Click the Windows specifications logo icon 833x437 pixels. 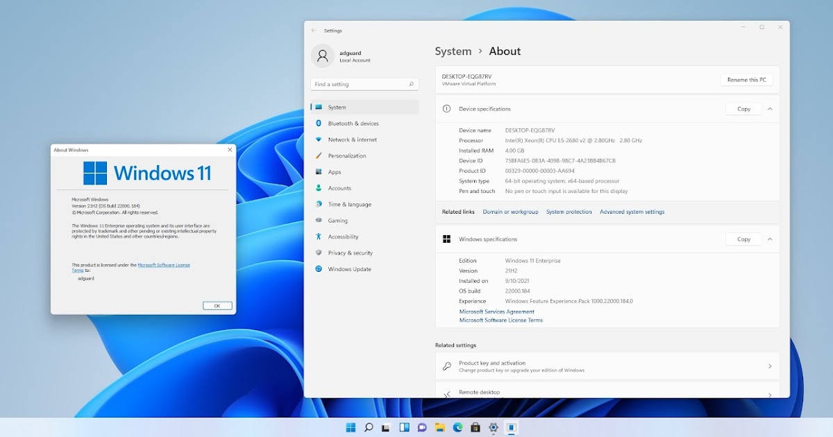[446, 239]
